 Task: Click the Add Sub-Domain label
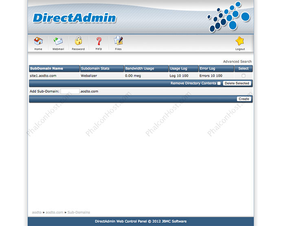[44, 91]
